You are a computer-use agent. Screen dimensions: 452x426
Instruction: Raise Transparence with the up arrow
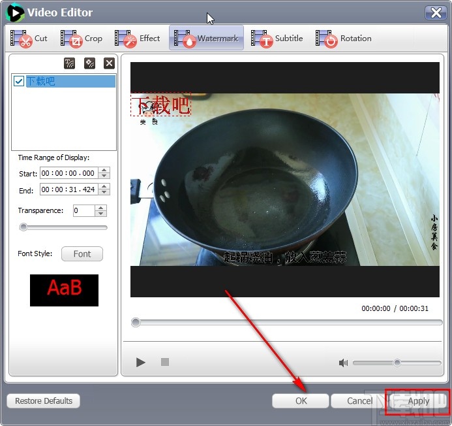[x=100, y=208]
